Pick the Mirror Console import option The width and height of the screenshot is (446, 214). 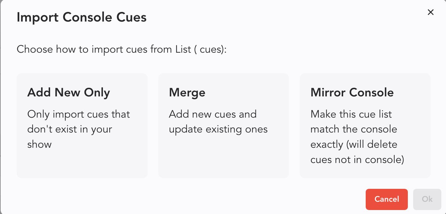(x=365, y=126)
